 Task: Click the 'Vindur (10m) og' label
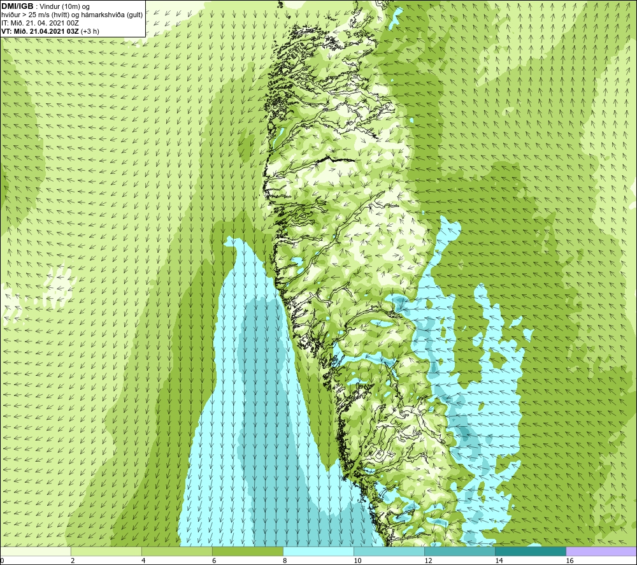tap(64, 6)
